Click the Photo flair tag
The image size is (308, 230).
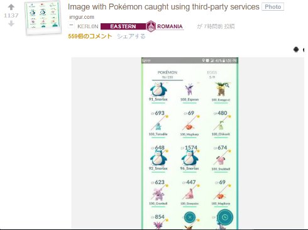coord(273,7)
